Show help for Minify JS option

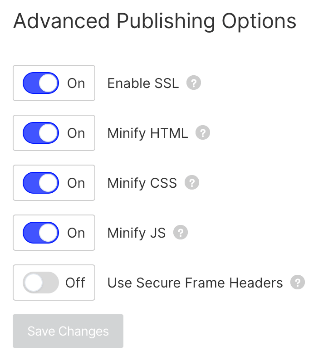[181, 233]
